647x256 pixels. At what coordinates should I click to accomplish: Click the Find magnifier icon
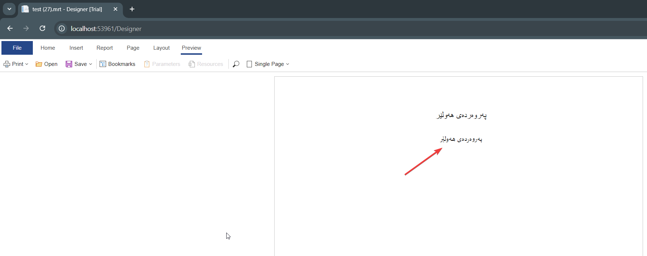coord(236,64)
